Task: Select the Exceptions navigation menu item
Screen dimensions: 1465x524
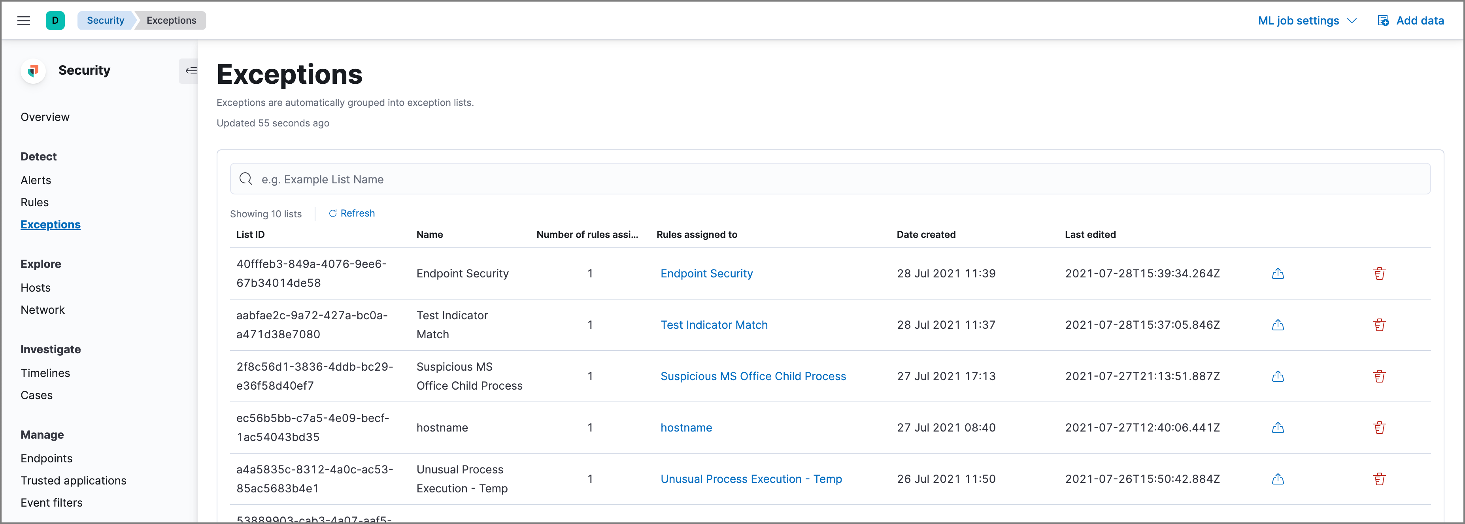Action: [x=51, y=224]
